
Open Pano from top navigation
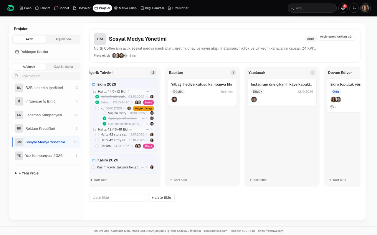25,8
